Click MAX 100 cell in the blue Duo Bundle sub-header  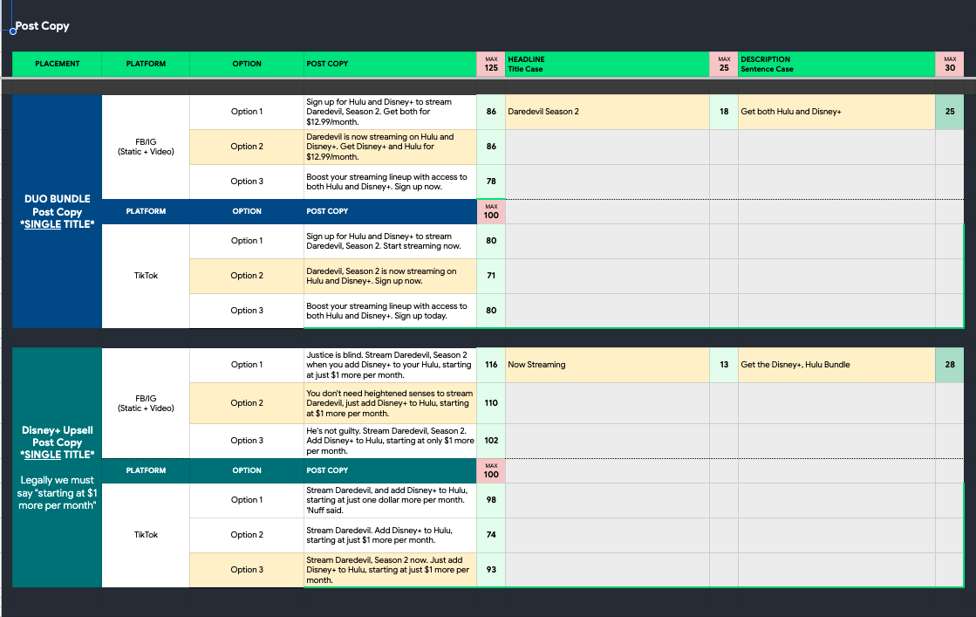click(x=491, y=212)
